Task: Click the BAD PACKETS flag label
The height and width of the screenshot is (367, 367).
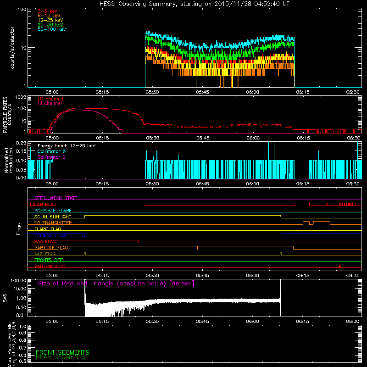Action: coord(50,266)
